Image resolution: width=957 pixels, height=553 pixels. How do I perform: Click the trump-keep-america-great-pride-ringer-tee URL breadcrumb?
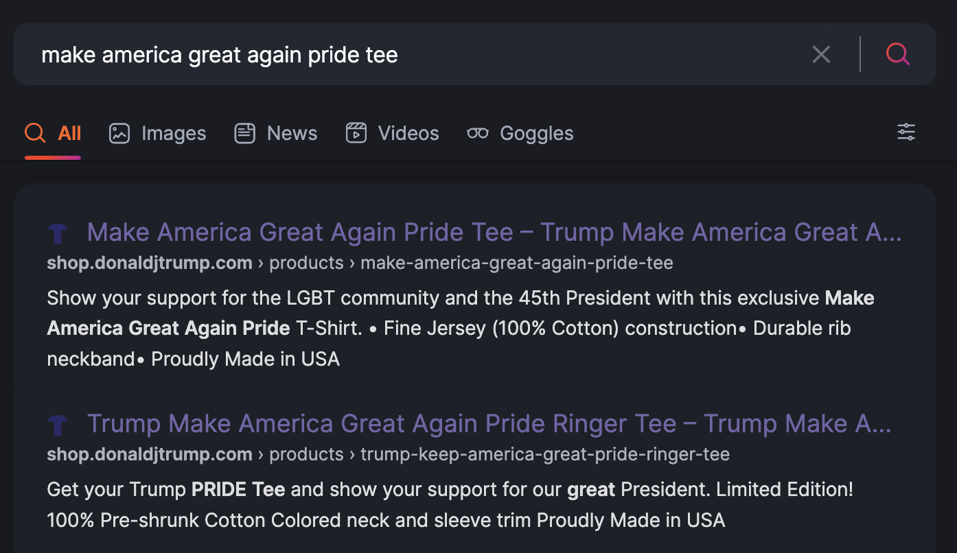(544, 454)
